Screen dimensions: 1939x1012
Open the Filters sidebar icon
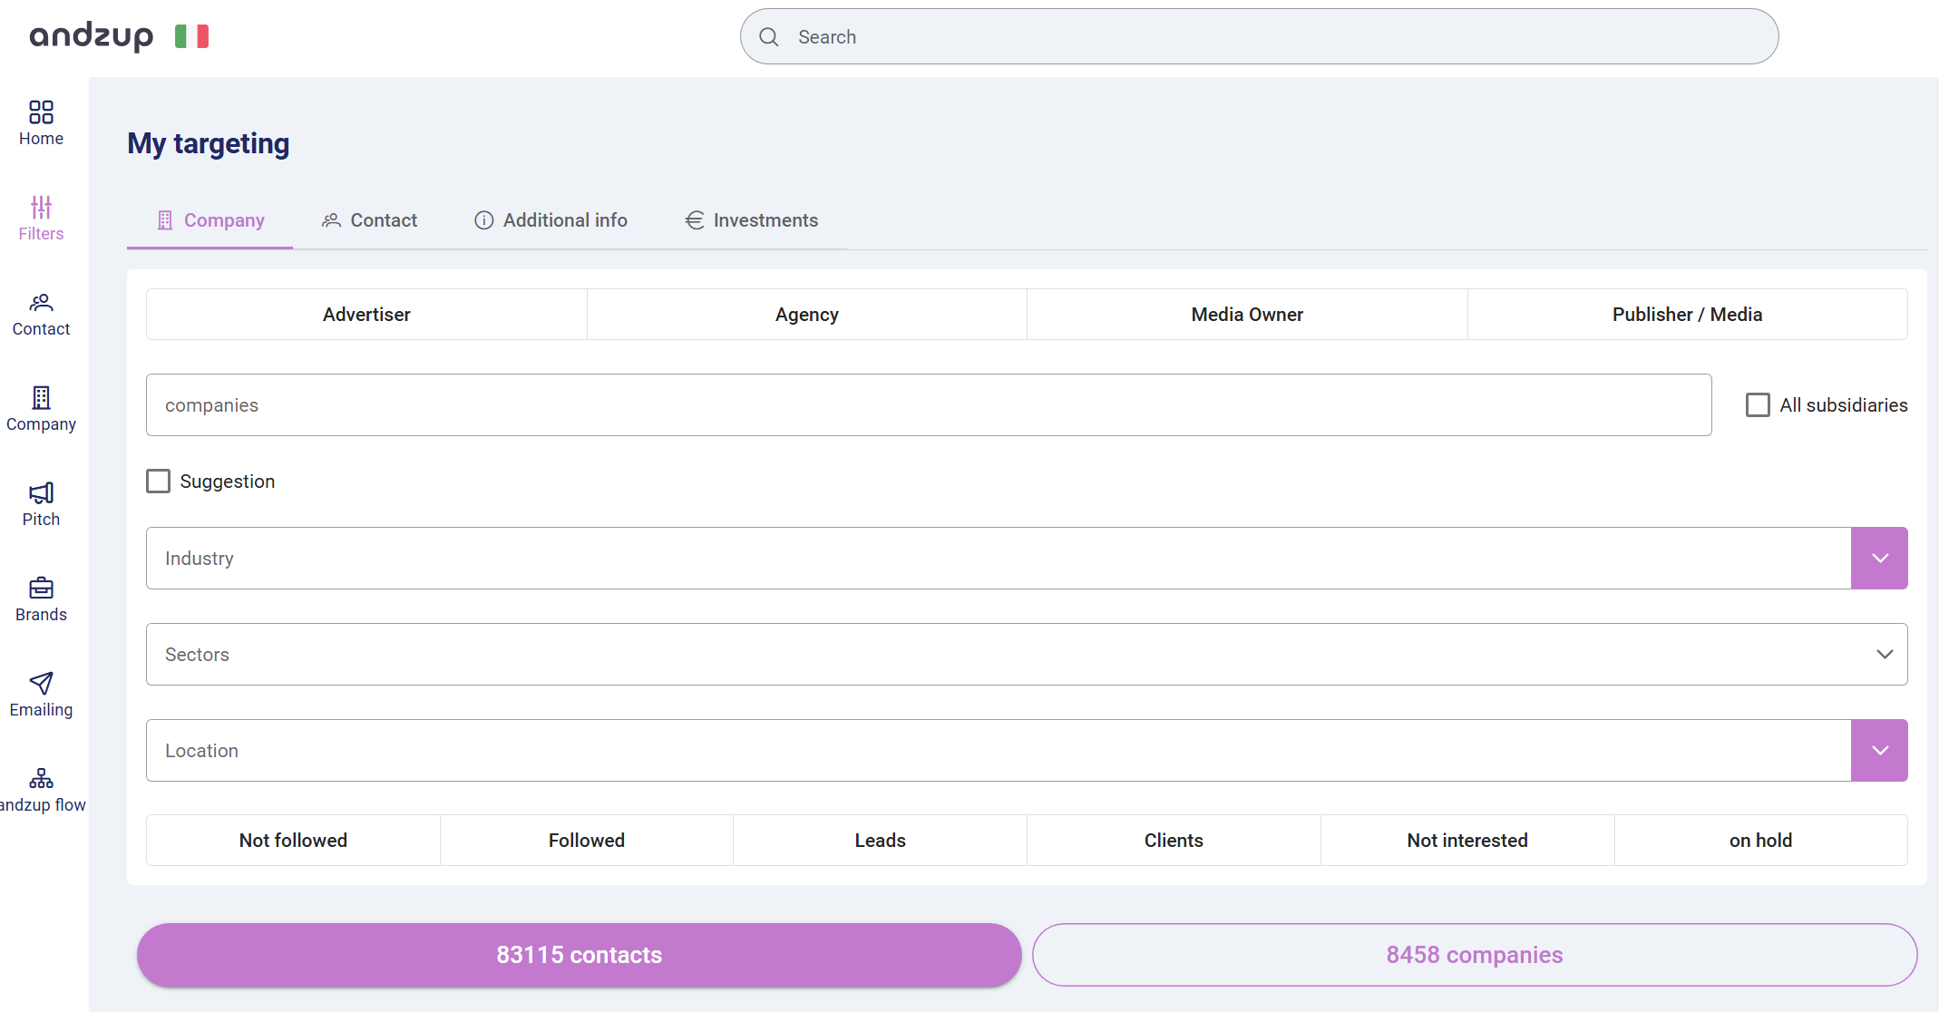[x=41, y=218]
